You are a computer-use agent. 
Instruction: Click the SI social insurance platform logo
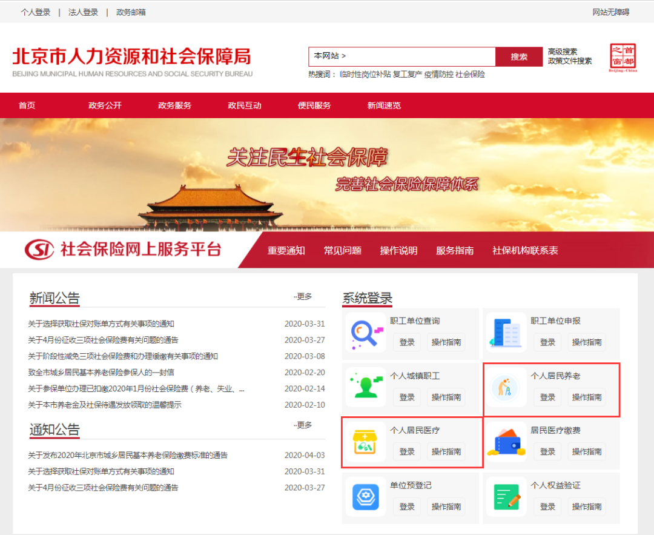click(39, 249)
